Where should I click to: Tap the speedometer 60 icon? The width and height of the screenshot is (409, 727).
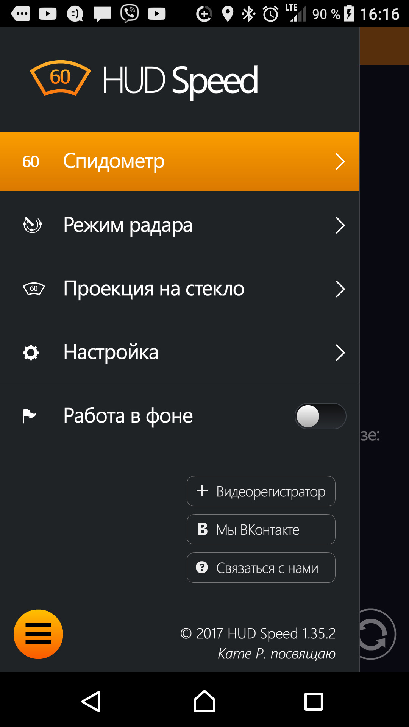(x=31, y=162)
